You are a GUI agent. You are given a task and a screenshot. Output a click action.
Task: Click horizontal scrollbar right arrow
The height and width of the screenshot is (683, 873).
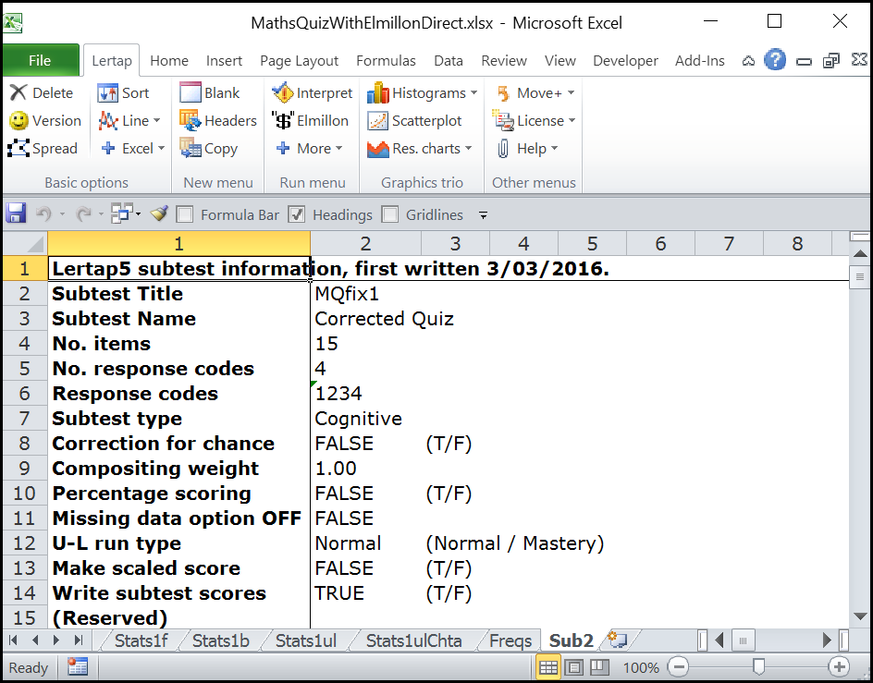coord(827,640)
